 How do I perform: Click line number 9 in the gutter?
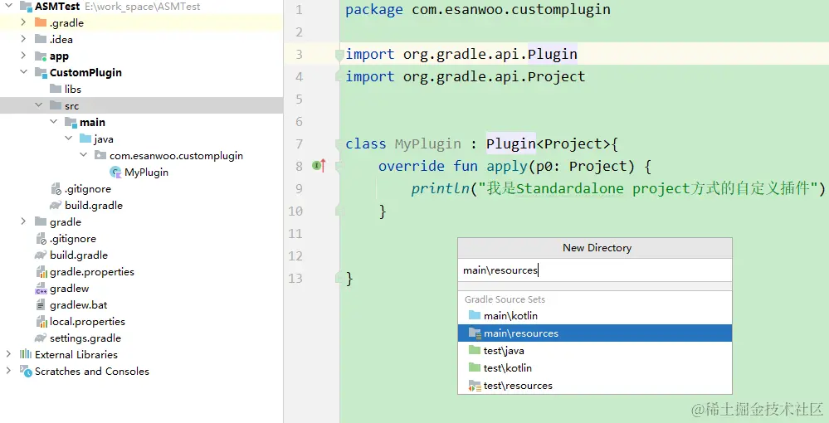point(299,189)
